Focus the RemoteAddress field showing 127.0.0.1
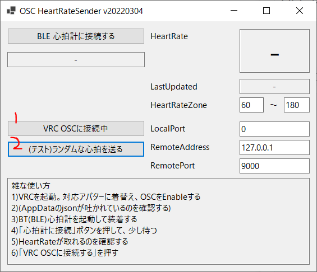The height and width of the screenshot is (272, 317). pos(274,147)
